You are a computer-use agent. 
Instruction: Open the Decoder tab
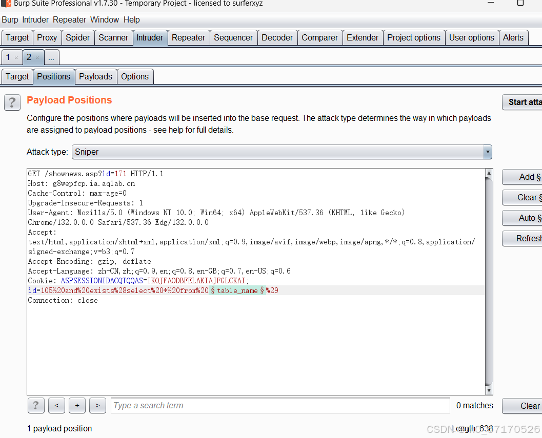click(x=277, y=37)
